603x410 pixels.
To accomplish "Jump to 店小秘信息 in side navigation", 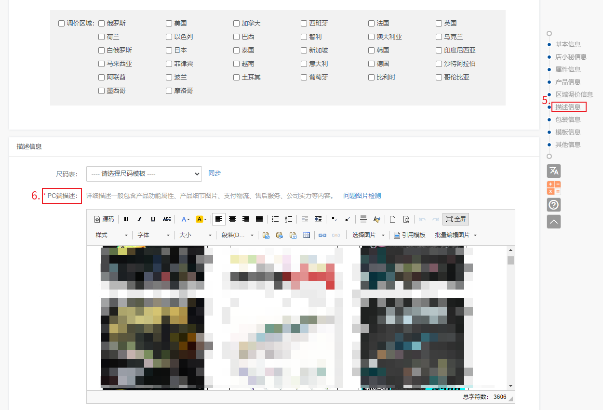I will (x=571, y=57).
